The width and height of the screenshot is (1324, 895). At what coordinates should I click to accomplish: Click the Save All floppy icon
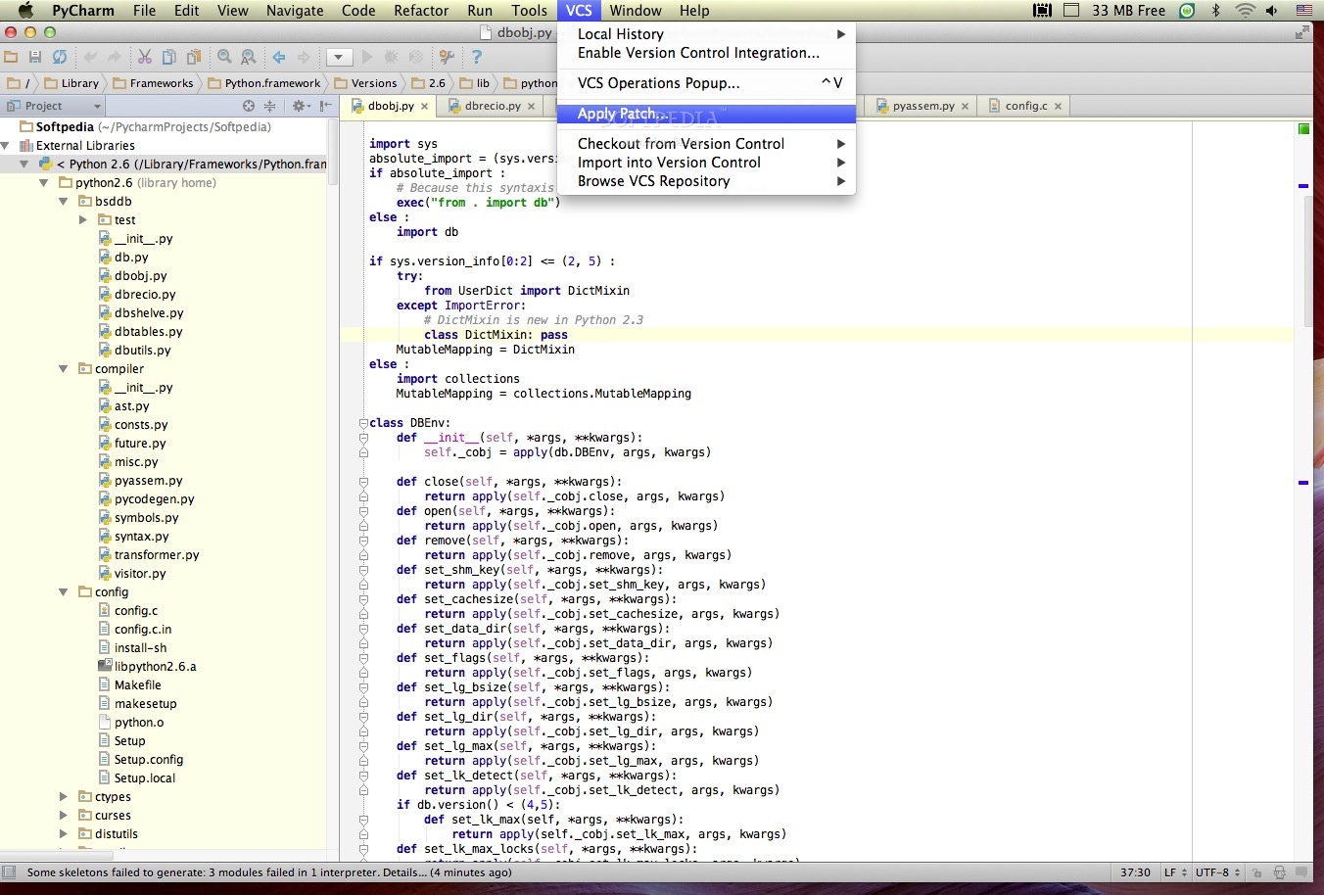pyautogui.click(x=35, y=58)
